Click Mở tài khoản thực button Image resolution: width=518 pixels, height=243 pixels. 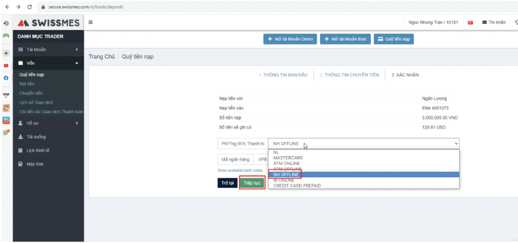coord(345,39)
